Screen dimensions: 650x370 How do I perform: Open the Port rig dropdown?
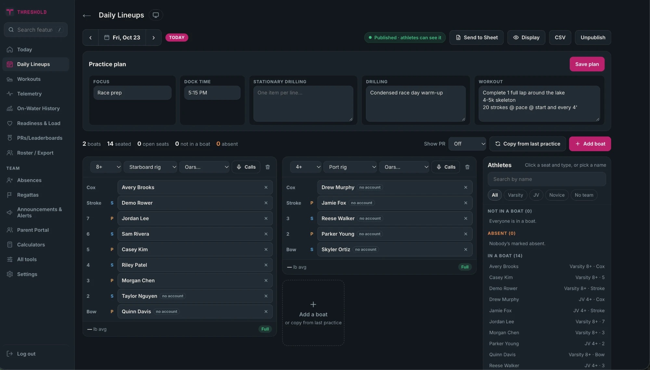[350, 167]
